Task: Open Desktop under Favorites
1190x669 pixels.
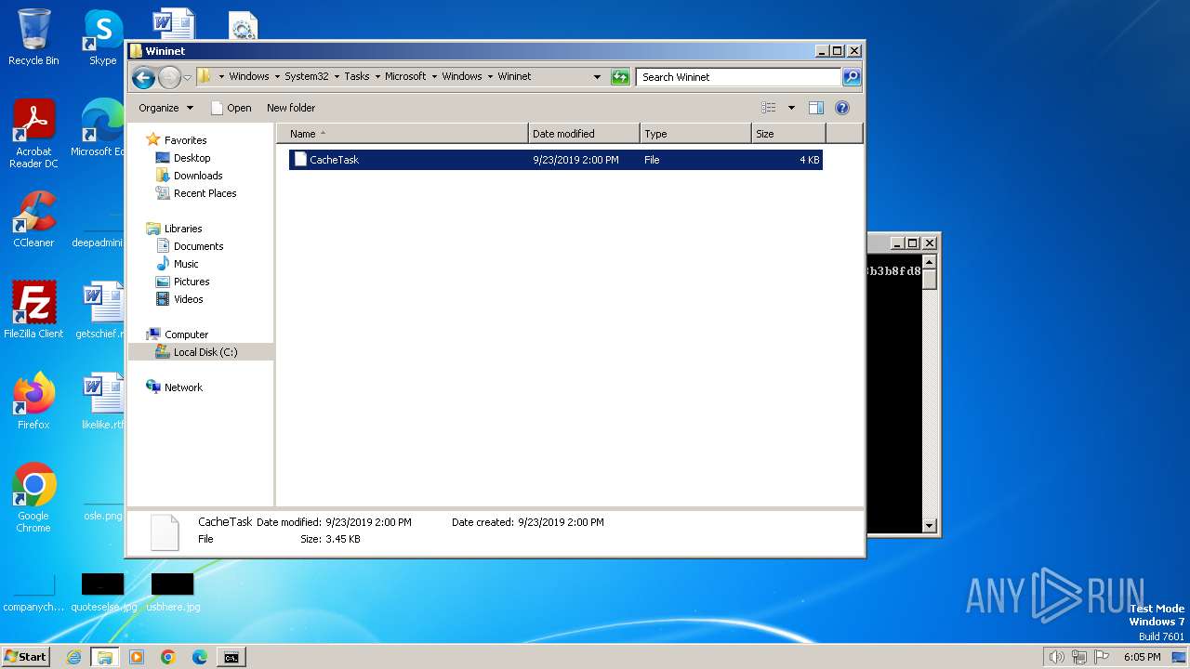Action: click(x=192, y=158)
